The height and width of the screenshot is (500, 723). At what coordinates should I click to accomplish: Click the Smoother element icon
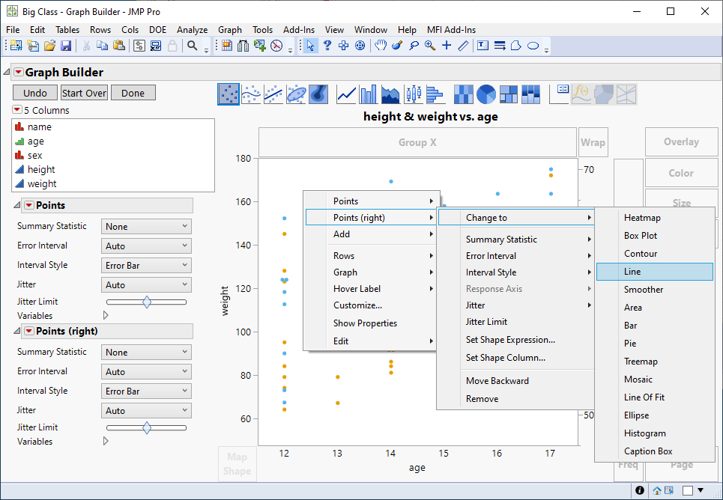point(251,94)
